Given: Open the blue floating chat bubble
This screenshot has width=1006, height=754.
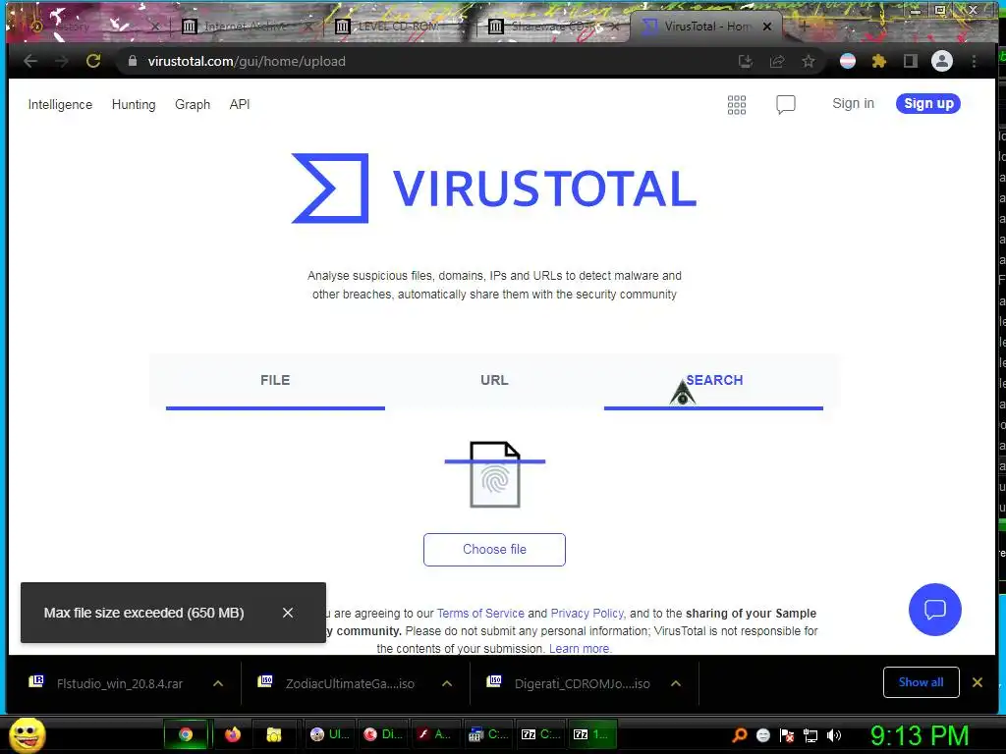Looking at the screenshot, I should tap(935, 609).
